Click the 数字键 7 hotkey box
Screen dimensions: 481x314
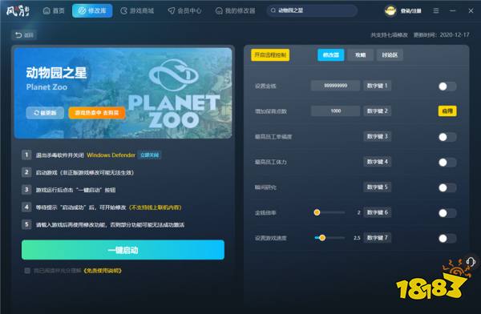coord(378,238)
